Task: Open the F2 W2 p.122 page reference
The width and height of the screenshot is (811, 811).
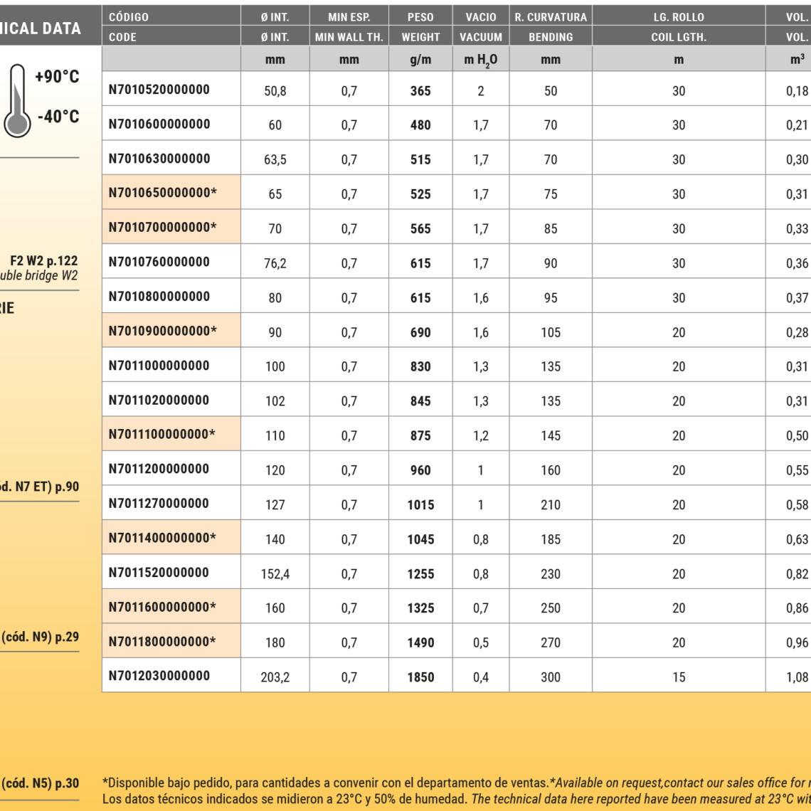Action: [43, 261]
